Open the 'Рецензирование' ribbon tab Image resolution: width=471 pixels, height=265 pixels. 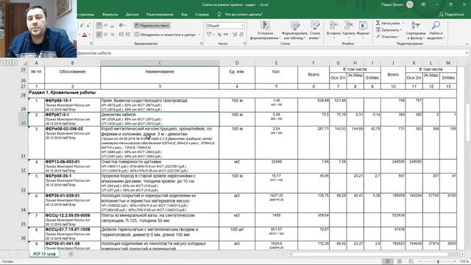160,15
